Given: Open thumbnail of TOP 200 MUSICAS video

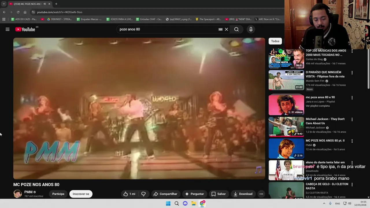Looking at the screenshot, I should pos(286,58).
